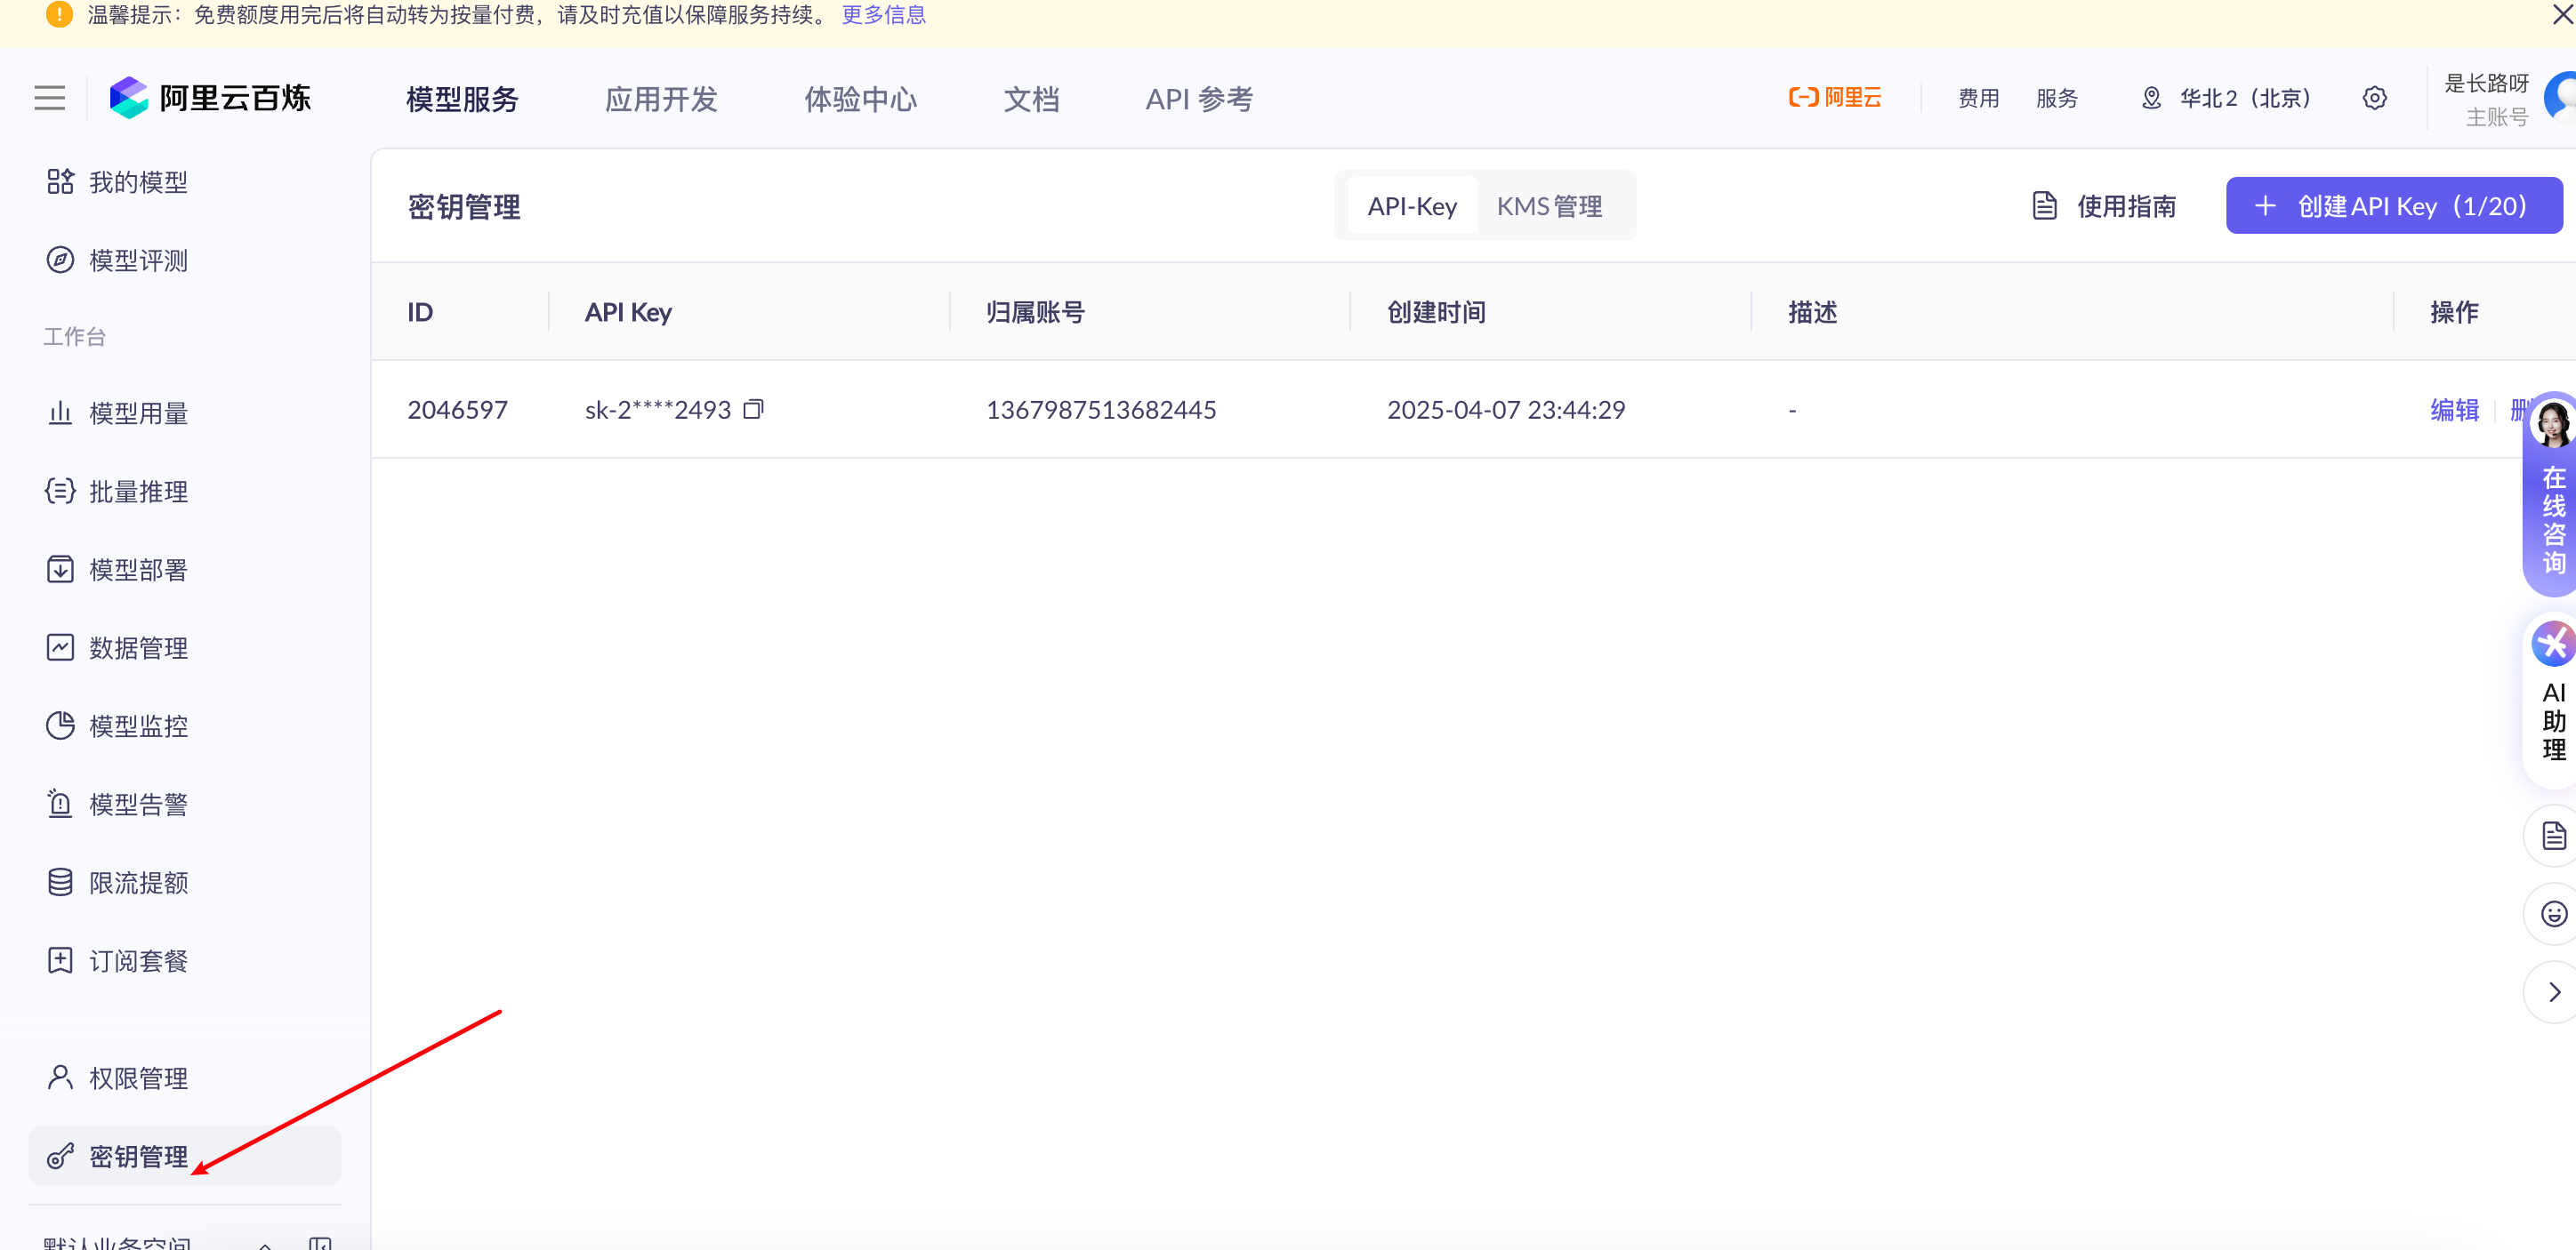Screen dimensions: 2576x1250
Task: Open 应用开发 in top navigation
Action: point(661,99)
